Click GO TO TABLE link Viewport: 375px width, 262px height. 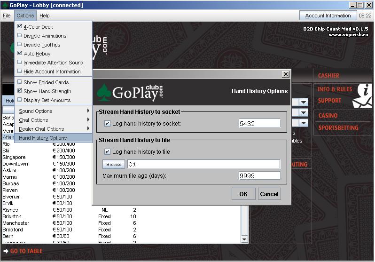click(26, 251)
